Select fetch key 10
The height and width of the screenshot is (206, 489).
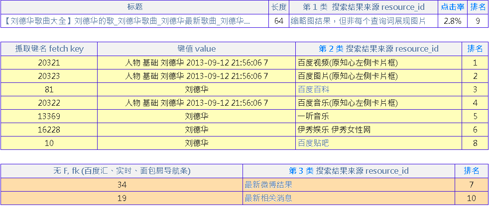coord(49,143)
